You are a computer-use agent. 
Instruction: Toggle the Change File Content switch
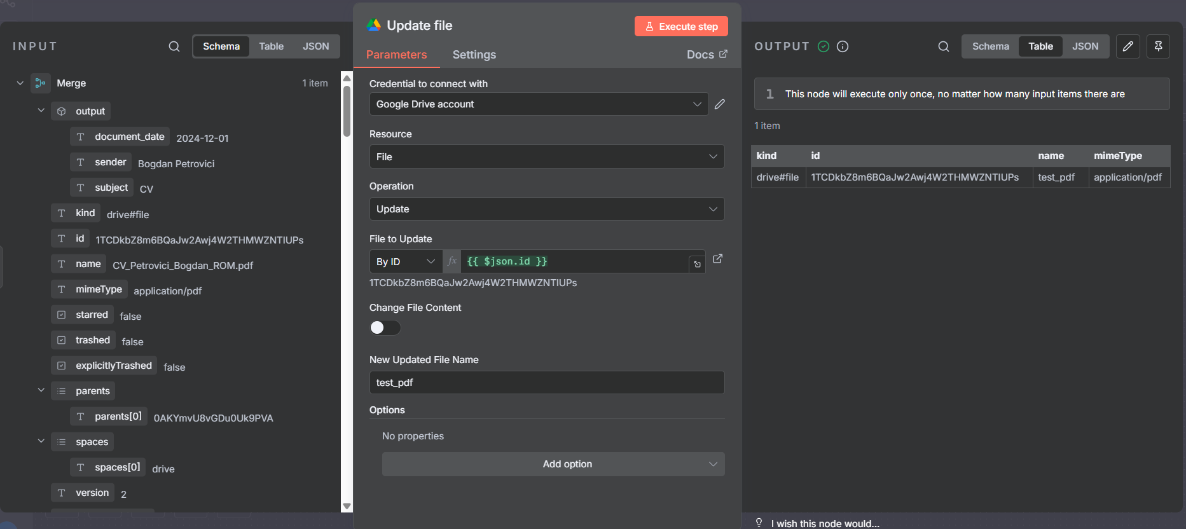(385, 327)
